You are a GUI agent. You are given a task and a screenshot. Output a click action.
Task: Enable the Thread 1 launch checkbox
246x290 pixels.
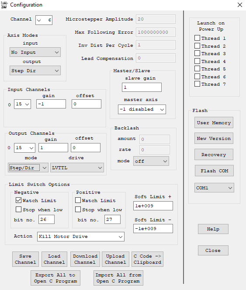197,38
